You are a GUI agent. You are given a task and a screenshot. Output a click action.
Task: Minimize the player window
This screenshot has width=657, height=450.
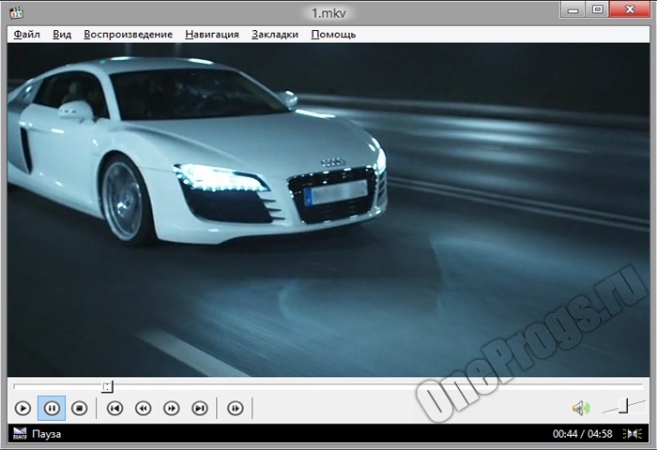click(x=573, y=10)
